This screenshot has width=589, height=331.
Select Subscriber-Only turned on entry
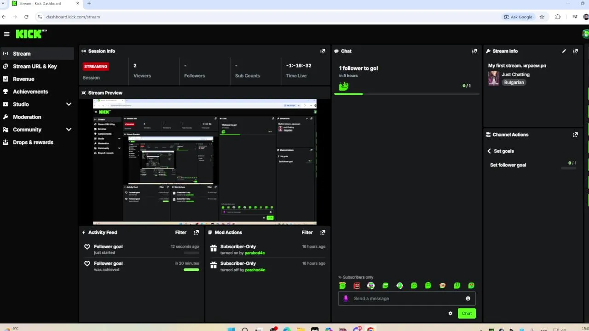(x=268, y=249)
